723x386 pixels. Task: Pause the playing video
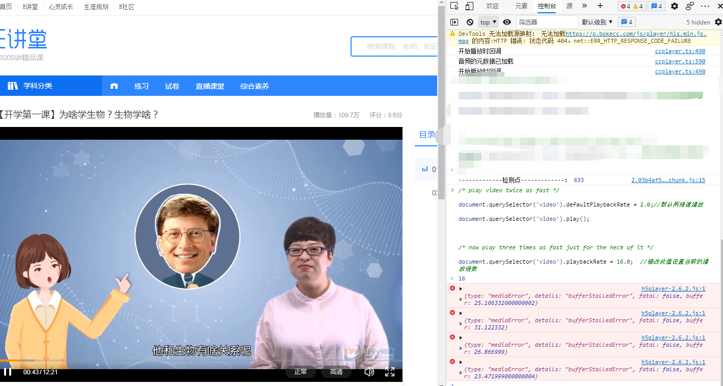pyautogui.click(x=8, y=372)
